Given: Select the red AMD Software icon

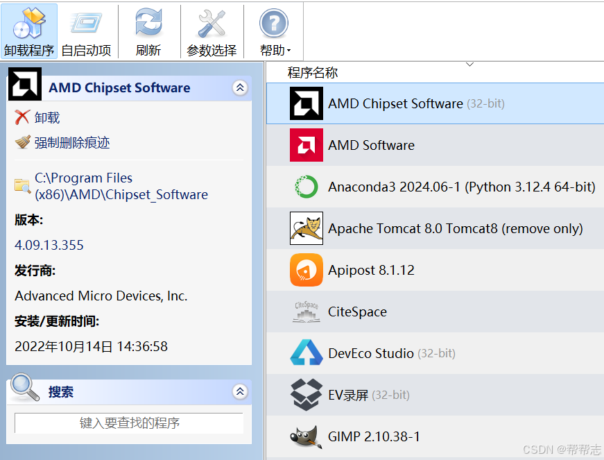Looking at the screenshot, I should pyautogui.click(x=307, y=145).
